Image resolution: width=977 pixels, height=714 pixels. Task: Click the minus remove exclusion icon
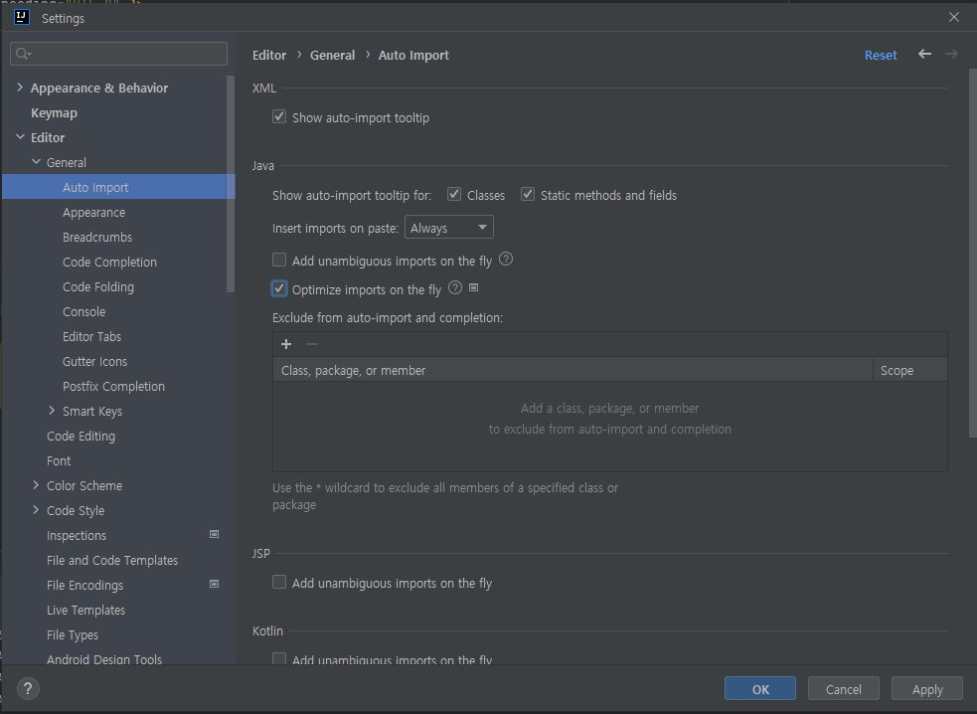(312, 344)
